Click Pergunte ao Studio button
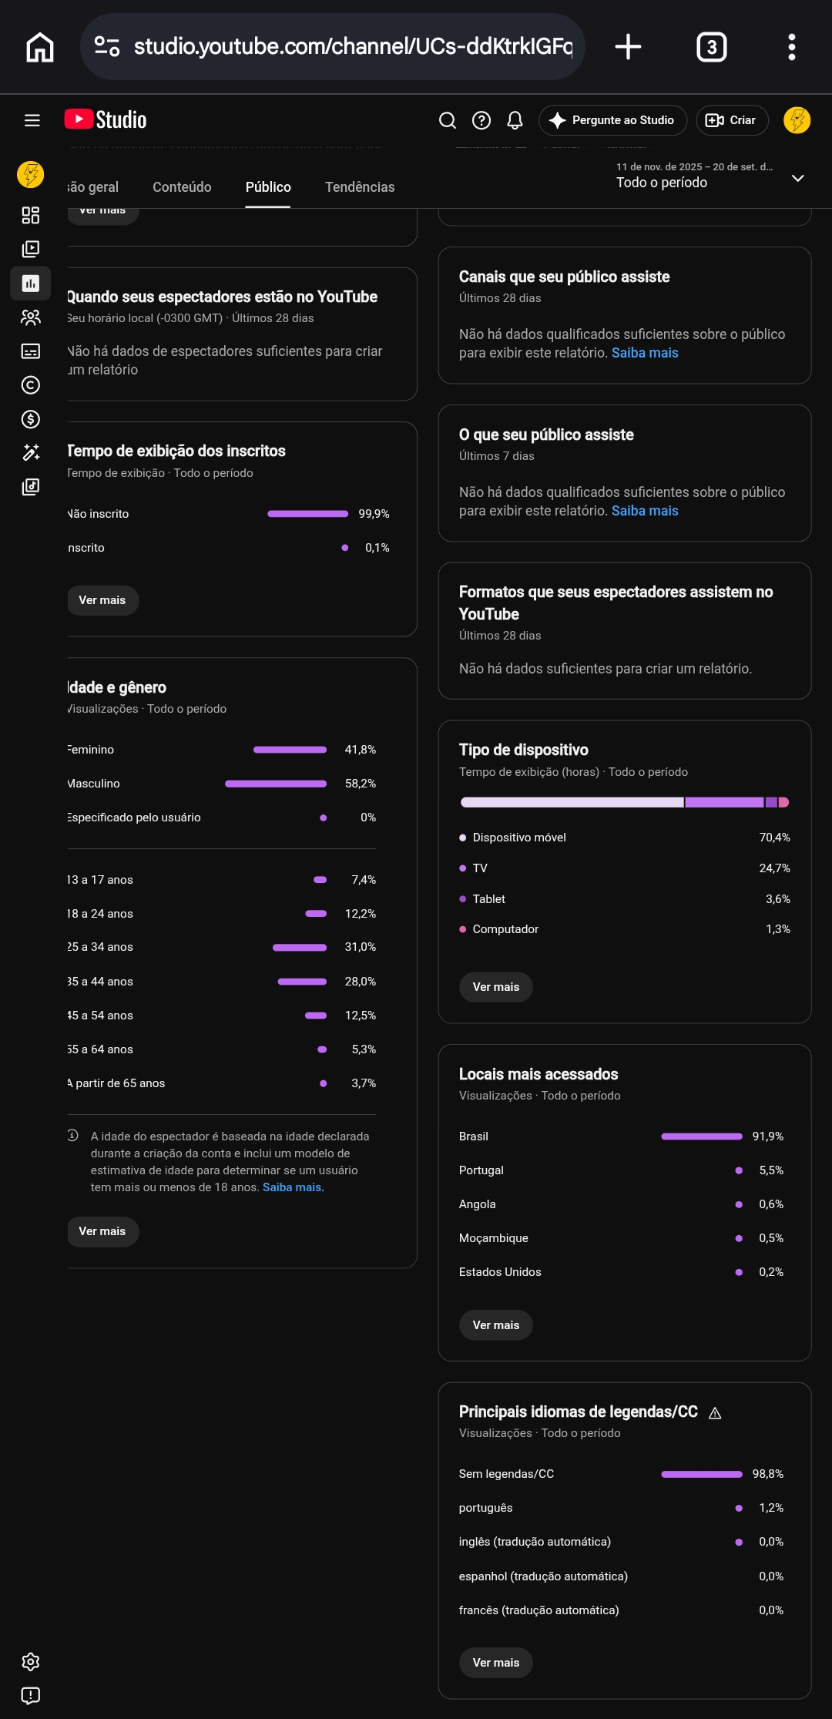832x1719 pixels. tap(612, 120)
